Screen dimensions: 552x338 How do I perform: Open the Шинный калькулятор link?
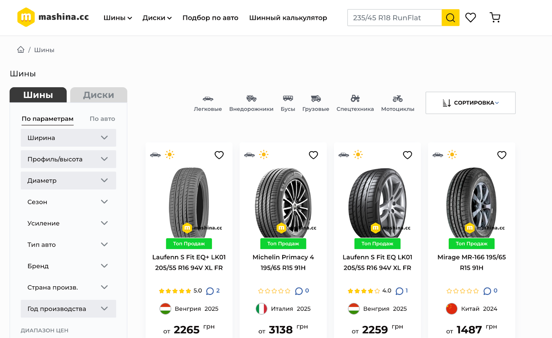(x=288, y=18)
